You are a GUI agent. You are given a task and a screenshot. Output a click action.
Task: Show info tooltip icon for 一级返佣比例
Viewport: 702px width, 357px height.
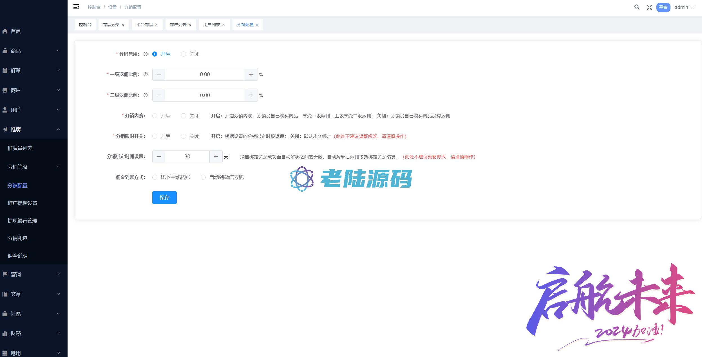[x=146, y=75]
